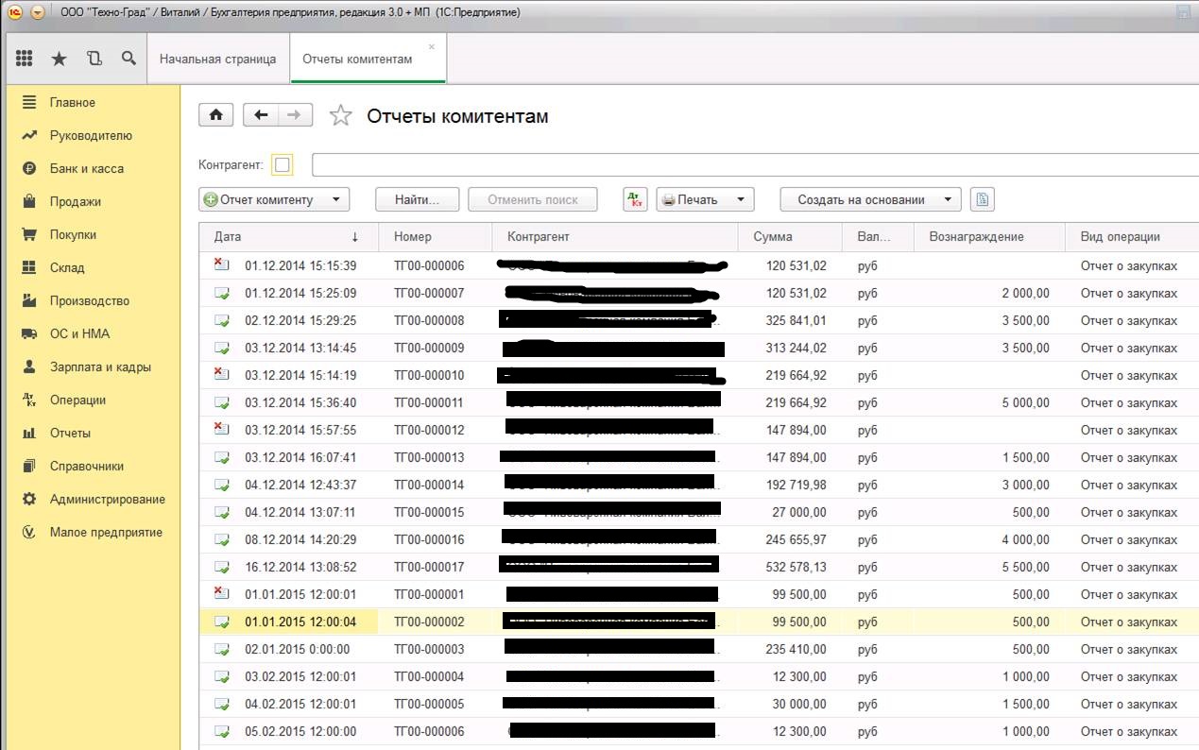The height and width of the screenshot is (750, 1199).
Task: Open Favorites star in top toolbar
Action: click(x=59, y=59)
